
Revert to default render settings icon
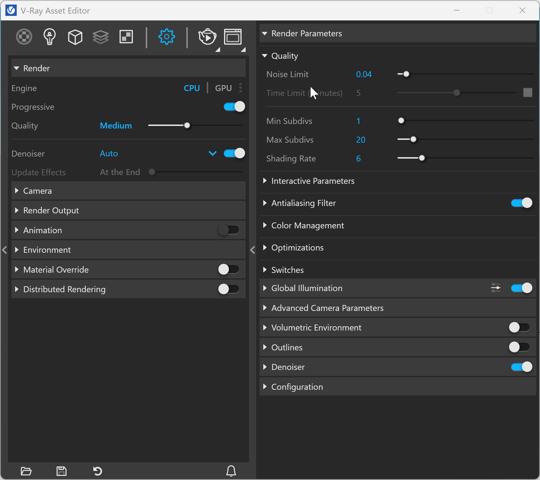pos(98,471)
